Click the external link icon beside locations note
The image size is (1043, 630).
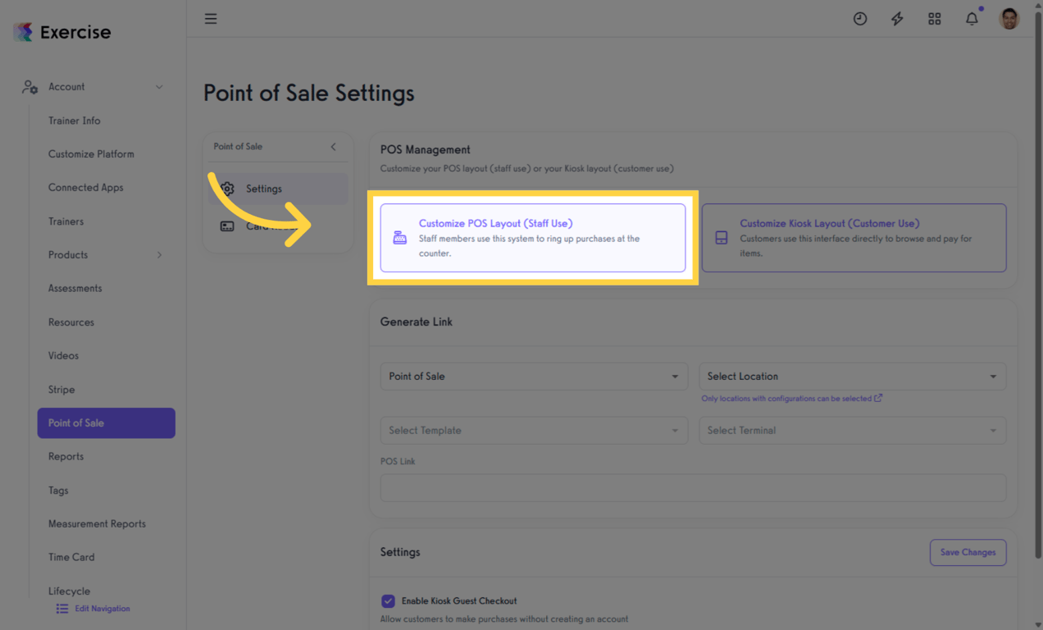click(878, 399)
